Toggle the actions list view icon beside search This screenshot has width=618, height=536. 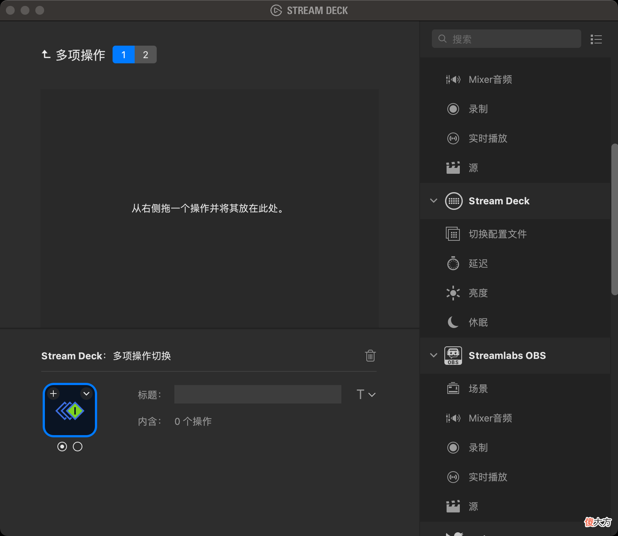coord(596,39)
